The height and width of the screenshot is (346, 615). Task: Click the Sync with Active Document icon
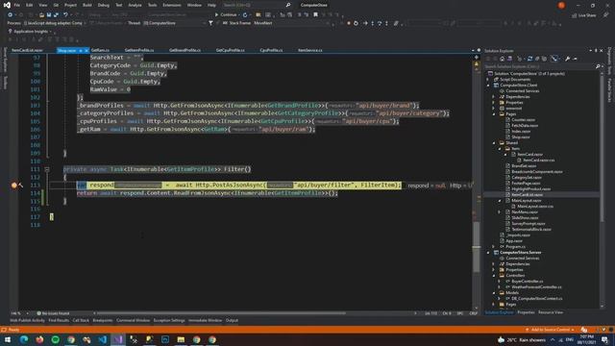(529, 59)
